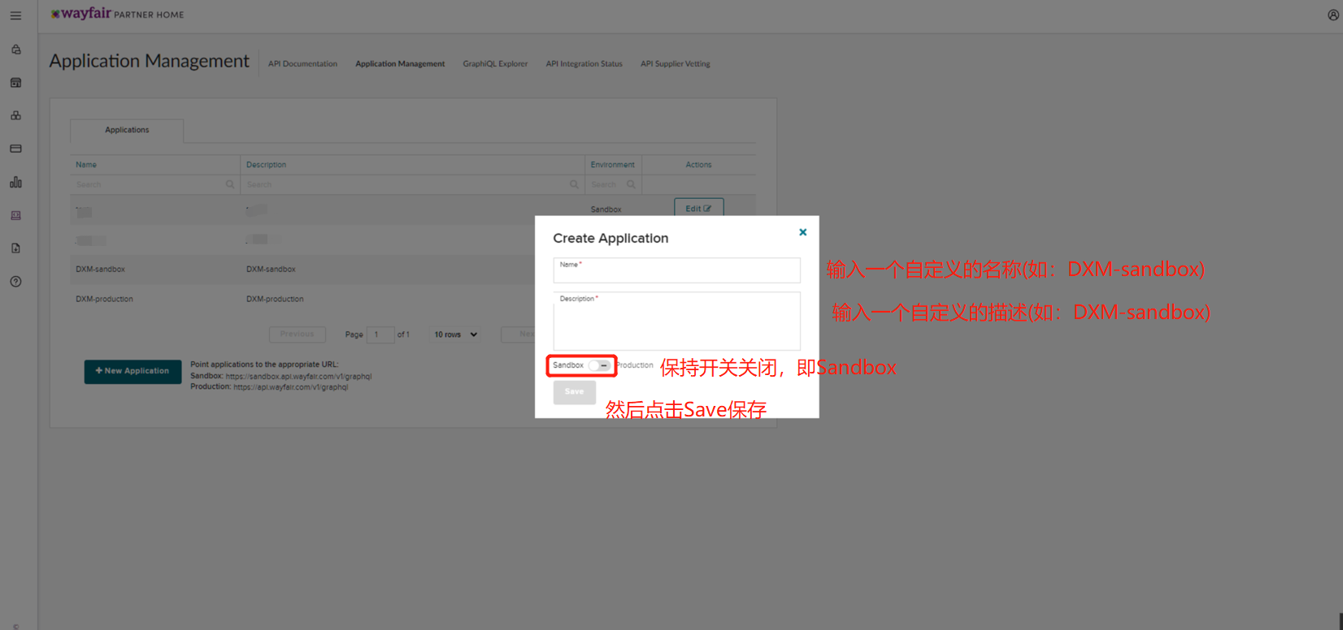Image resolution: width=1343 pixels, height=630 pixels.
Task: Click the help question mark icon
Action: (x=15, y=282)
